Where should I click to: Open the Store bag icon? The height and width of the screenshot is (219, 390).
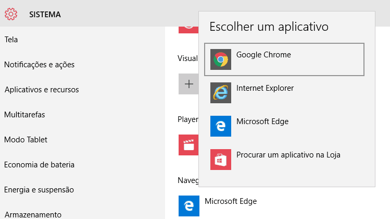point(221,160)
